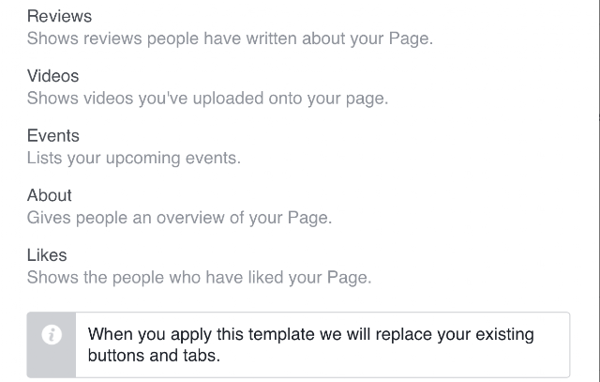This screenshot has width=600, height=382.
Task: Select the Likes tab heading
Action: [x=47, y=255]
